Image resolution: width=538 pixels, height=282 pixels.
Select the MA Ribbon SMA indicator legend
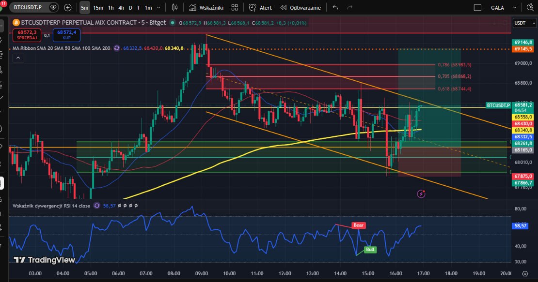(x=62, y=48)
